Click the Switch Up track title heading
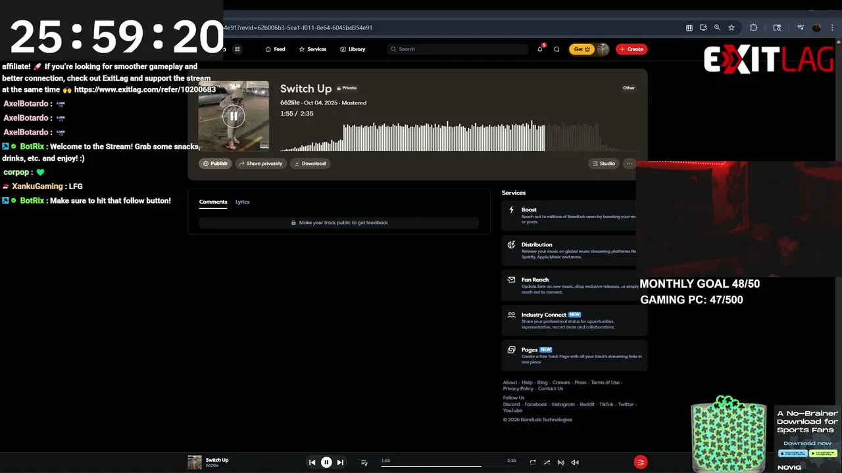Image resolution: width=842 pixels, height=473 pixels. [306, 88]
